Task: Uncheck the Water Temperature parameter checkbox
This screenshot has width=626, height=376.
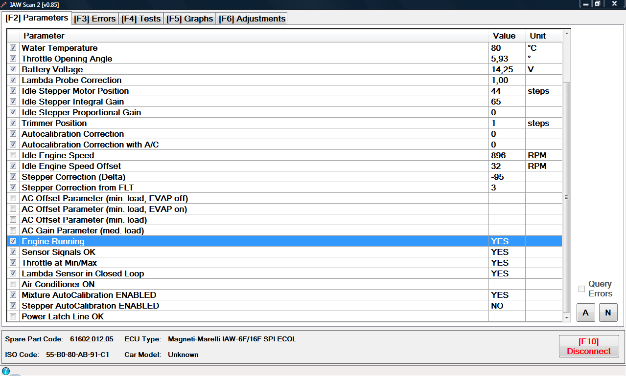Action: (13, 48)
